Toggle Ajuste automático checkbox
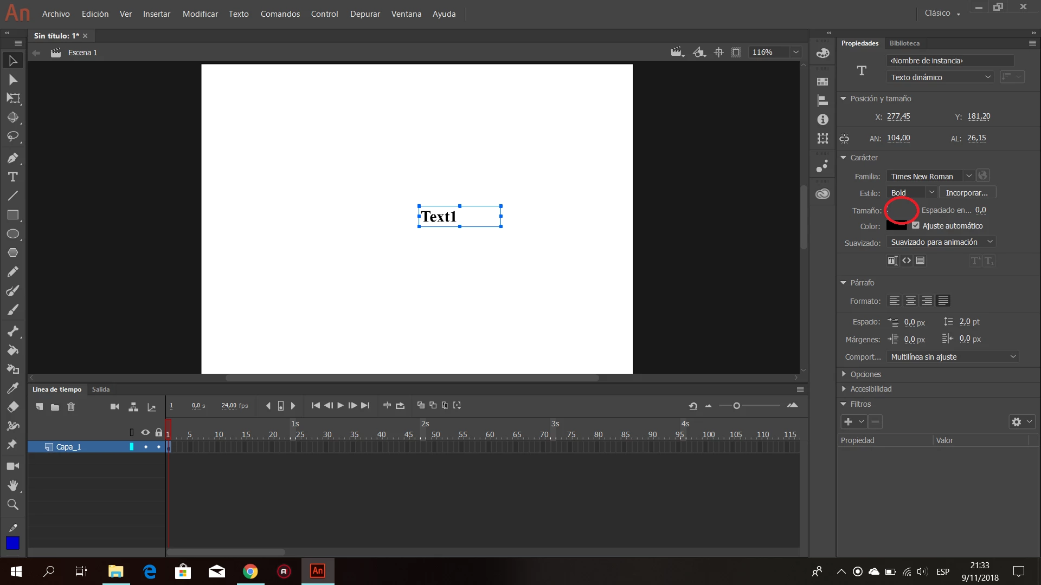Viewport: 1041px width, 585px height. 916,226
